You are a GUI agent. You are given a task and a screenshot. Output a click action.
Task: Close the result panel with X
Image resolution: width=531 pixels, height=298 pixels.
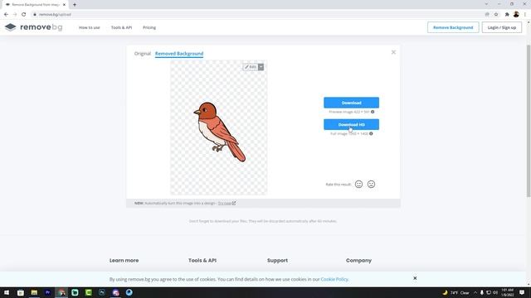coord(393,52)
